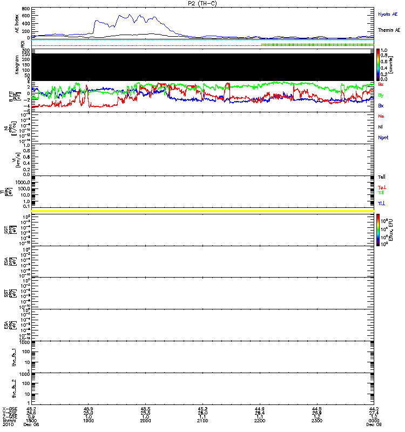Click the red Bz legend label

[381, 84]
